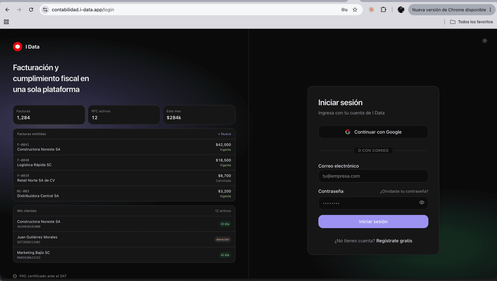The height and width of the screenshot is (281, 497).
Task: Select invoice F-0040 Logística Rápida SC
Action: (x=124, y=162)
